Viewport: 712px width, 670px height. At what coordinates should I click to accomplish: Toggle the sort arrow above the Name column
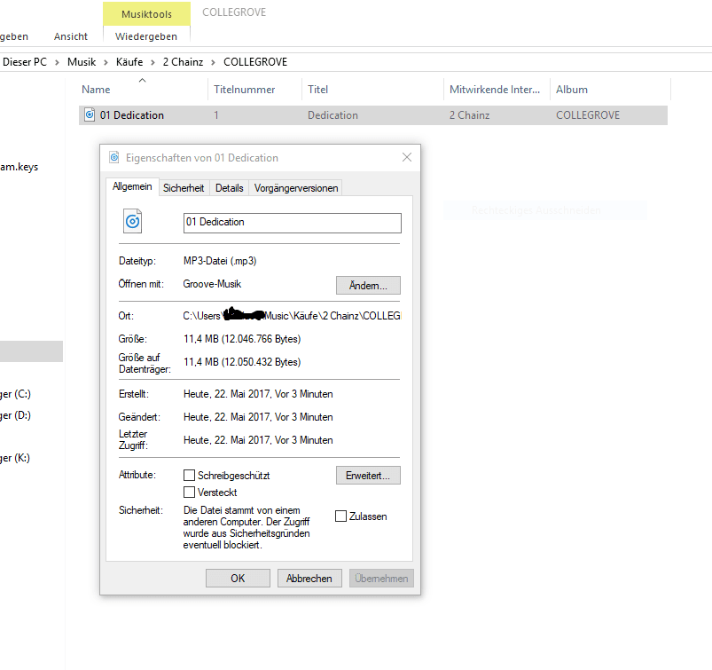(x=142, y=80)
